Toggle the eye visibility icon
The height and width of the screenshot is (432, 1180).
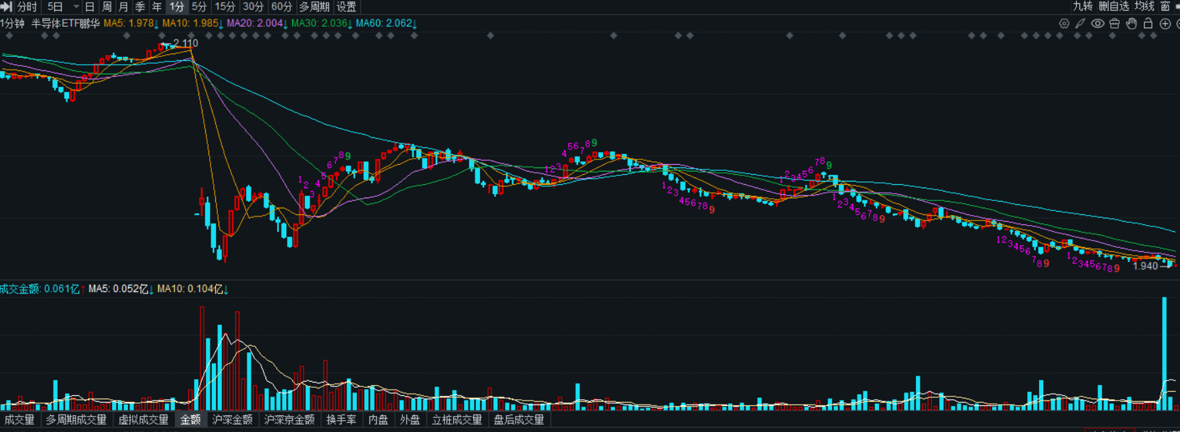pyautogui.click(x=1098, y=23)
